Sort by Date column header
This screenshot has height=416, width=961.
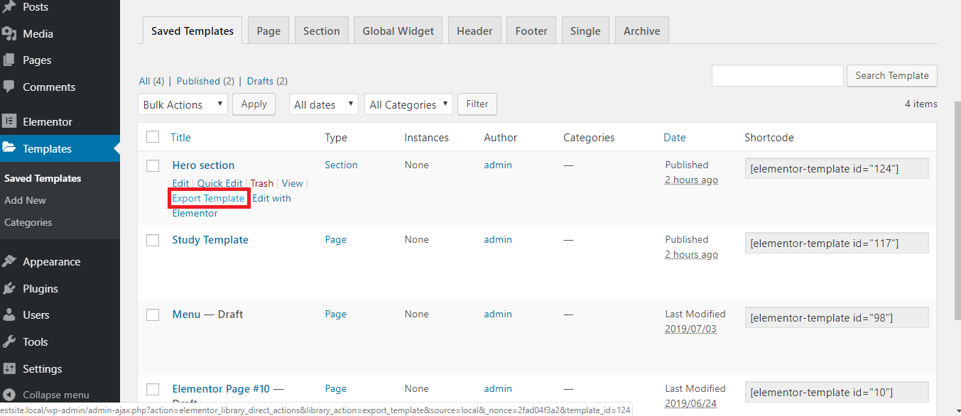(675, 138)
